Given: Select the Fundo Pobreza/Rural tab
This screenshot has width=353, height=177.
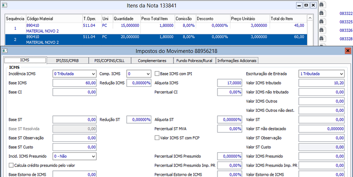Looking at the screenshot, I should pyautogui.click(x=195, y=60).
